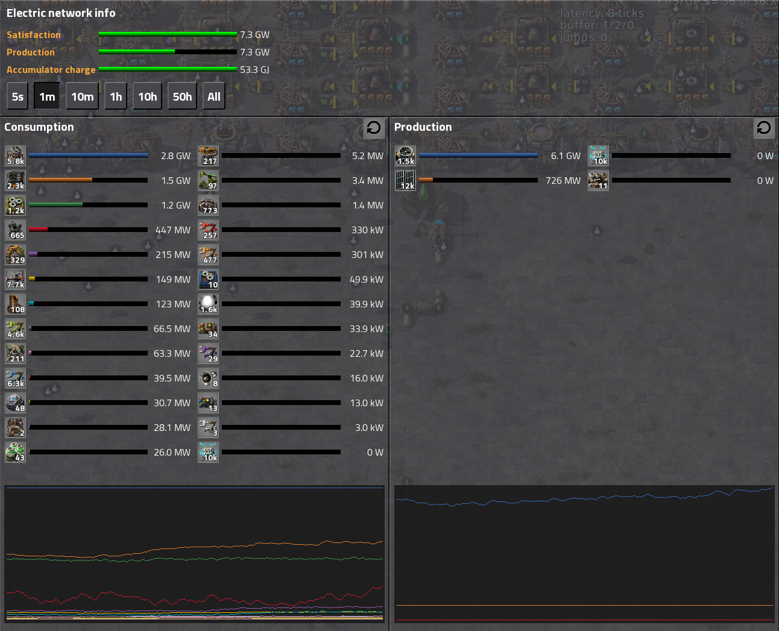Select the 1h time range
Image resolution: width=779 pixels, height=631 pixels.
point(116,96)
